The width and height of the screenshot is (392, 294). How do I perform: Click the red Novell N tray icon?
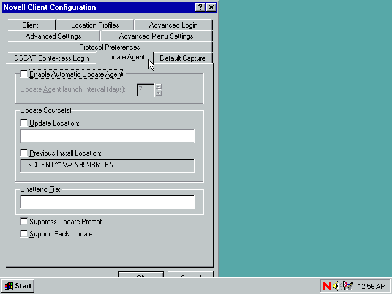click(x=326, y=286)
